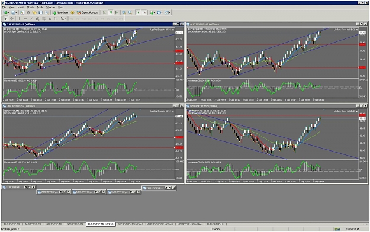Click connection status bars in status bar
This screenshot has width=370, height=232.
click(x=337, y=229)
